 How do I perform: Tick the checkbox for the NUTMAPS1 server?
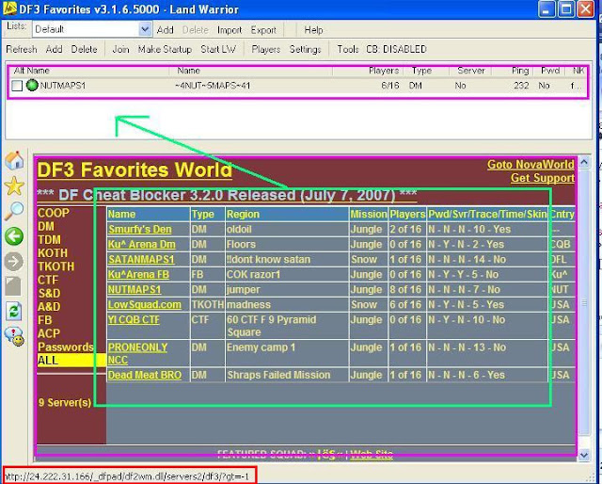click(17, 86)
